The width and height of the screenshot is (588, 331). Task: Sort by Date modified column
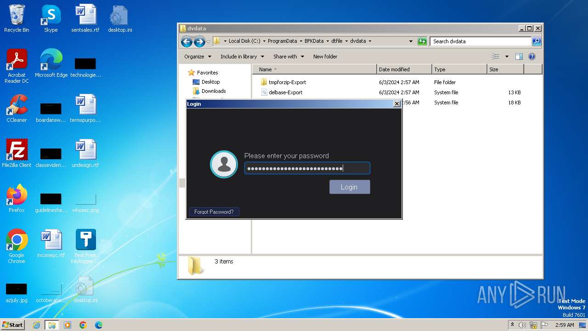(x=404, y=69)
